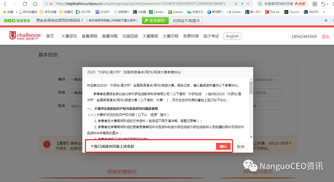Click the 360登录管家 logo
Image resolution: width=334 pixels, height=182 pixels.
click(17, 21)
